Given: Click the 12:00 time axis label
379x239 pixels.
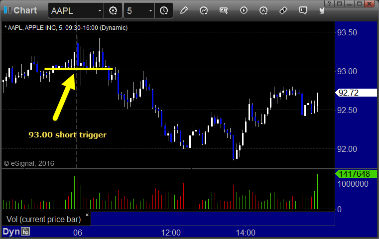Looking at the screenshot, I should pos(171,233).
